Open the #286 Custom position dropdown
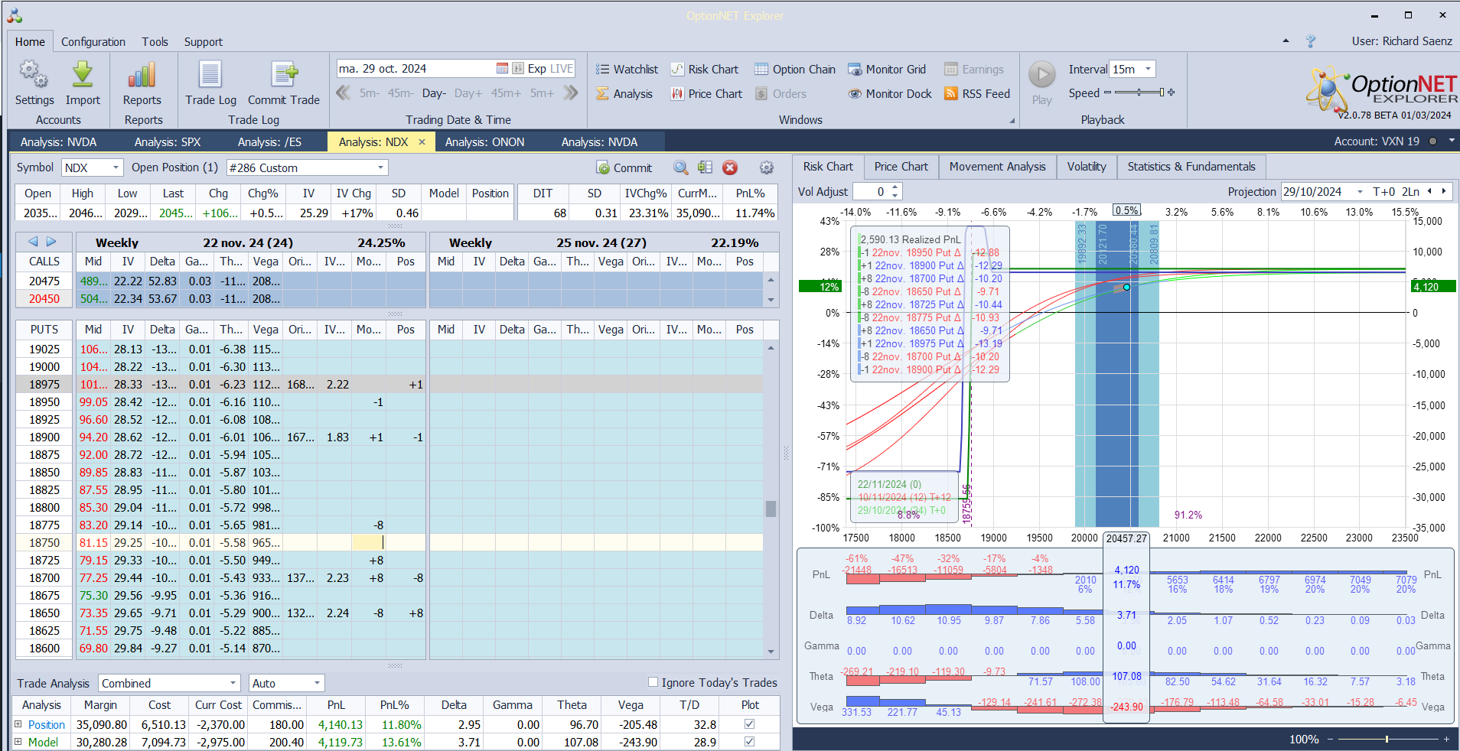This screenshot has width=1460, height=751. click(x=380, y=167)
